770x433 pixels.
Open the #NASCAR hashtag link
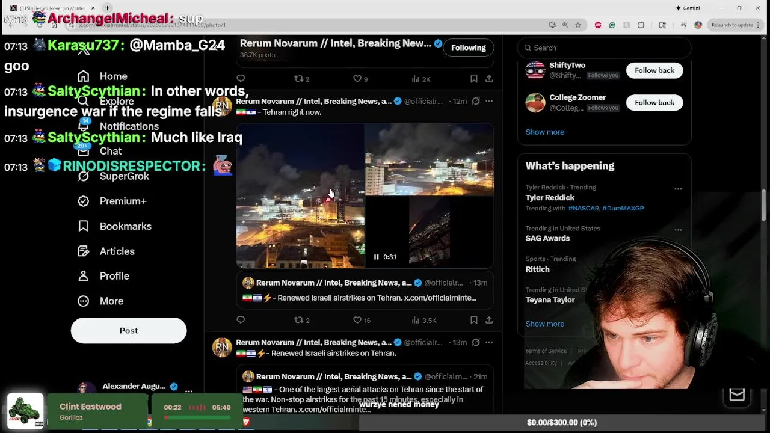584,208
